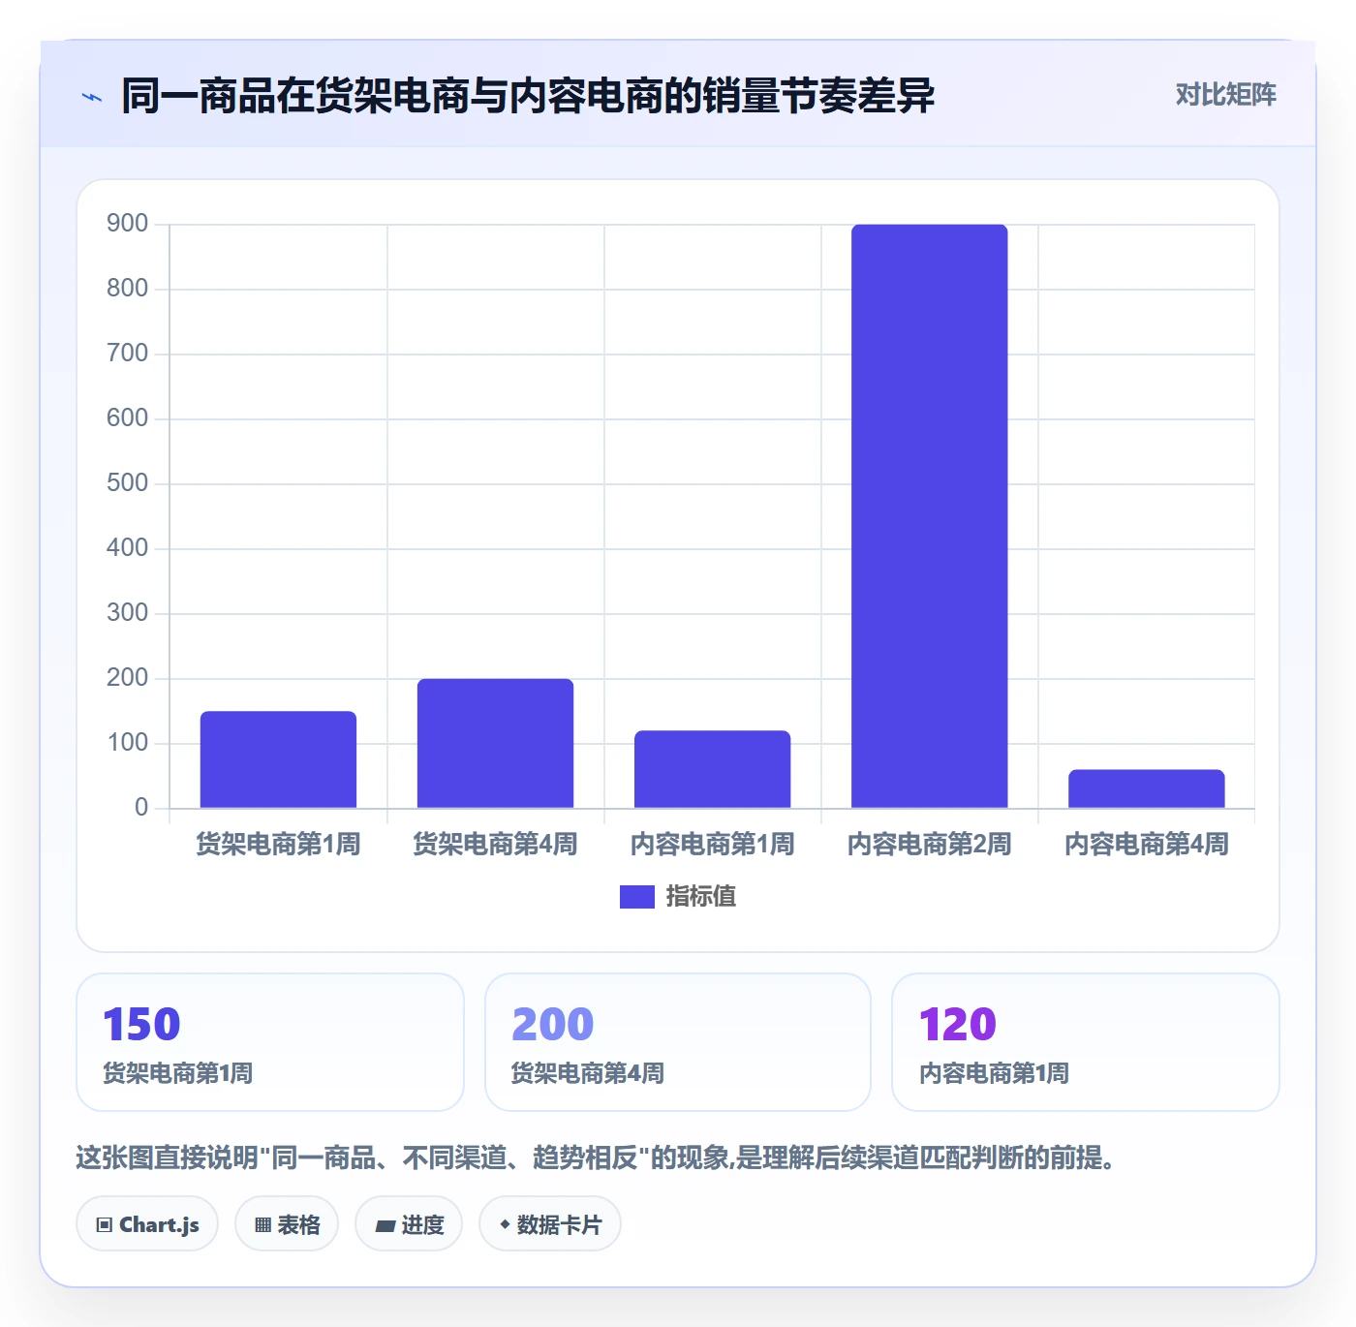Click the 货架电商第1周 bar in chart
Viewport: 1356px width, 1327px height.
click(279, 759)
